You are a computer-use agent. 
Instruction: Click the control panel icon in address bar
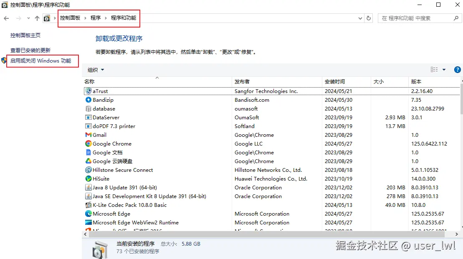(47, 18)
